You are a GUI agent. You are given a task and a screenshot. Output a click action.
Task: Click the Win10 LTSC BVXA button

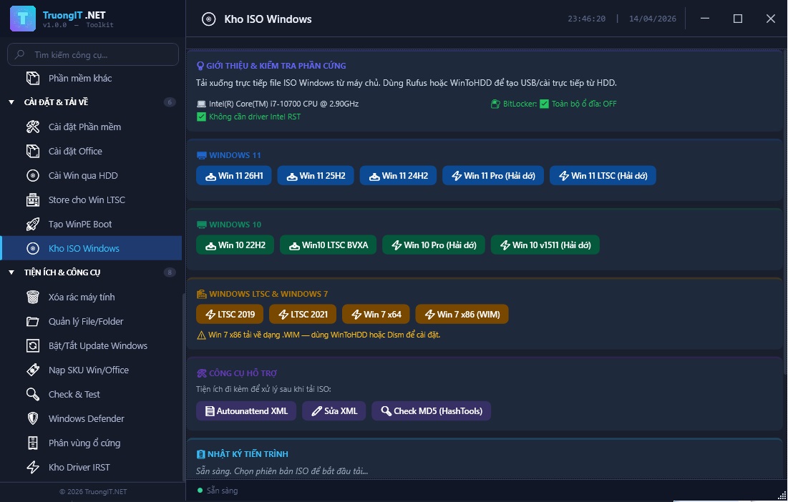point(328,245)
